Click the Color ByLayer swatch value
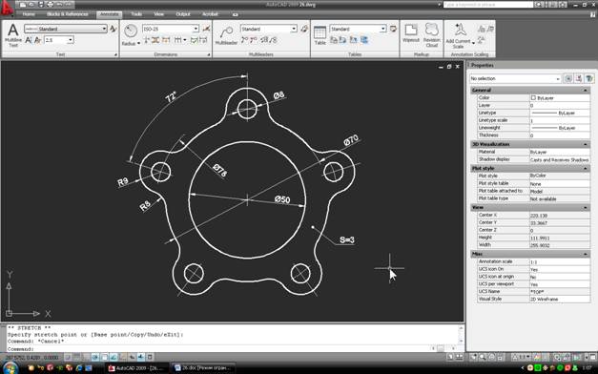The height and width of the screenshot is (374, 598). 560,98
